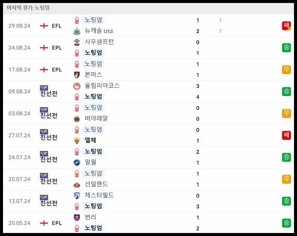
Task: Click the red 패 badge for Elche match
Action: [x=286, y=135]
